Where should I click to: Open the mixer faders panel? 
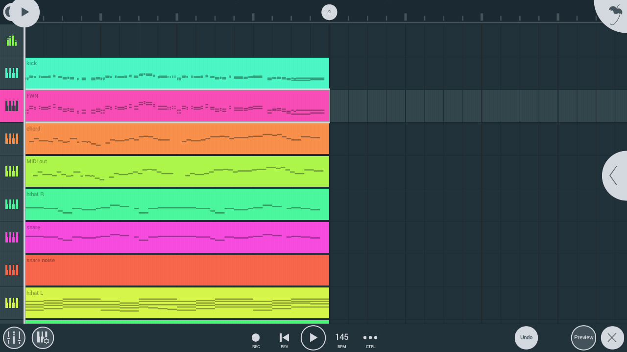coord(14,338)
